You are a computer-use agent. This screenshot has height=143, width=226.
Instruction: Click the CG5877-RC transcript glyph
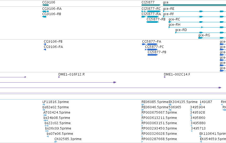click(x=151, y=11)
